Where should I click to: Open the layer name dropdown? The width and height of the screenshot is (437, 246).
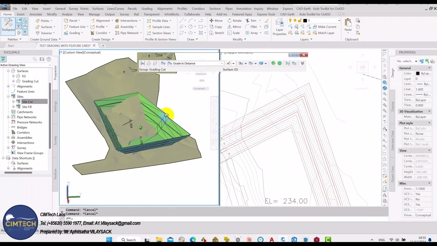[339, 20]
